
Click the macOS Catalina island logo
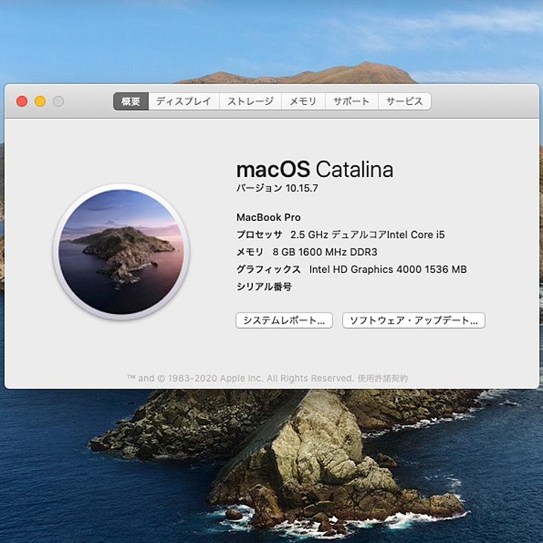click(121, 251)
